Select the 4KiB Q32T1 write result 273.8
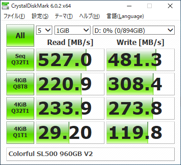Image resolution: width=181 pixels, height=165 pixels. coord(140,108)
